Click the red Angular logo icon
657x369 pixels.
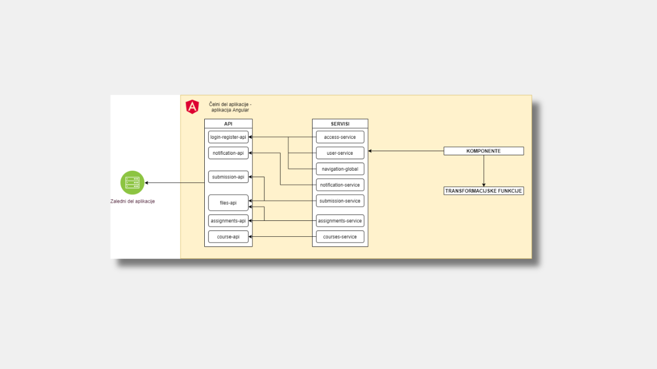192,107
